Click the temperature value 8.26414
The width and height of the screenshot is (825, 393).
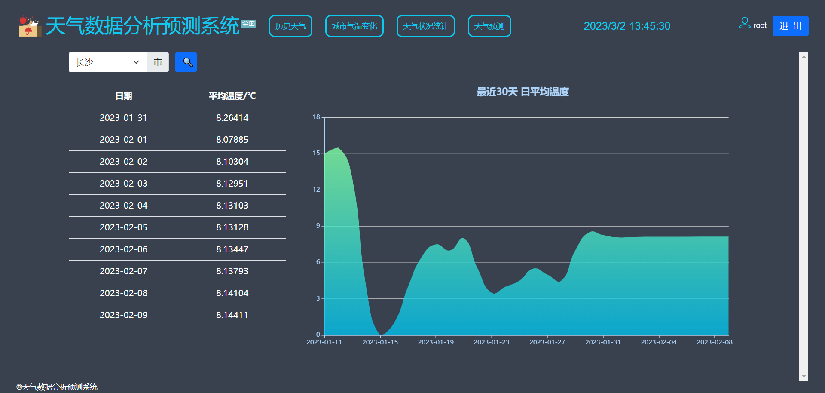point(232,118)
